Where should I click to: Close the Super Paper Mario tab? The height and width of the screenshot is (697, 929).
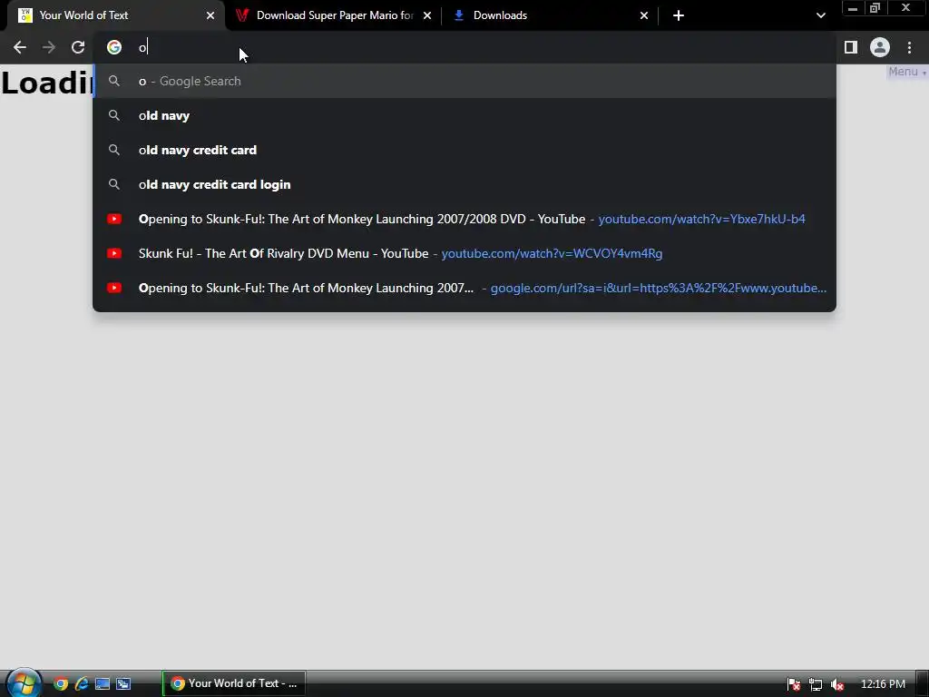click(427, 15)
